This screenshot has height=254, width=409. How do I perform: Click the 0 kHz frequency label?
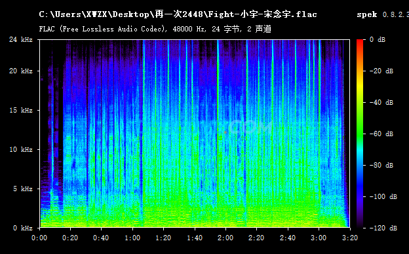tap(23, 228)
